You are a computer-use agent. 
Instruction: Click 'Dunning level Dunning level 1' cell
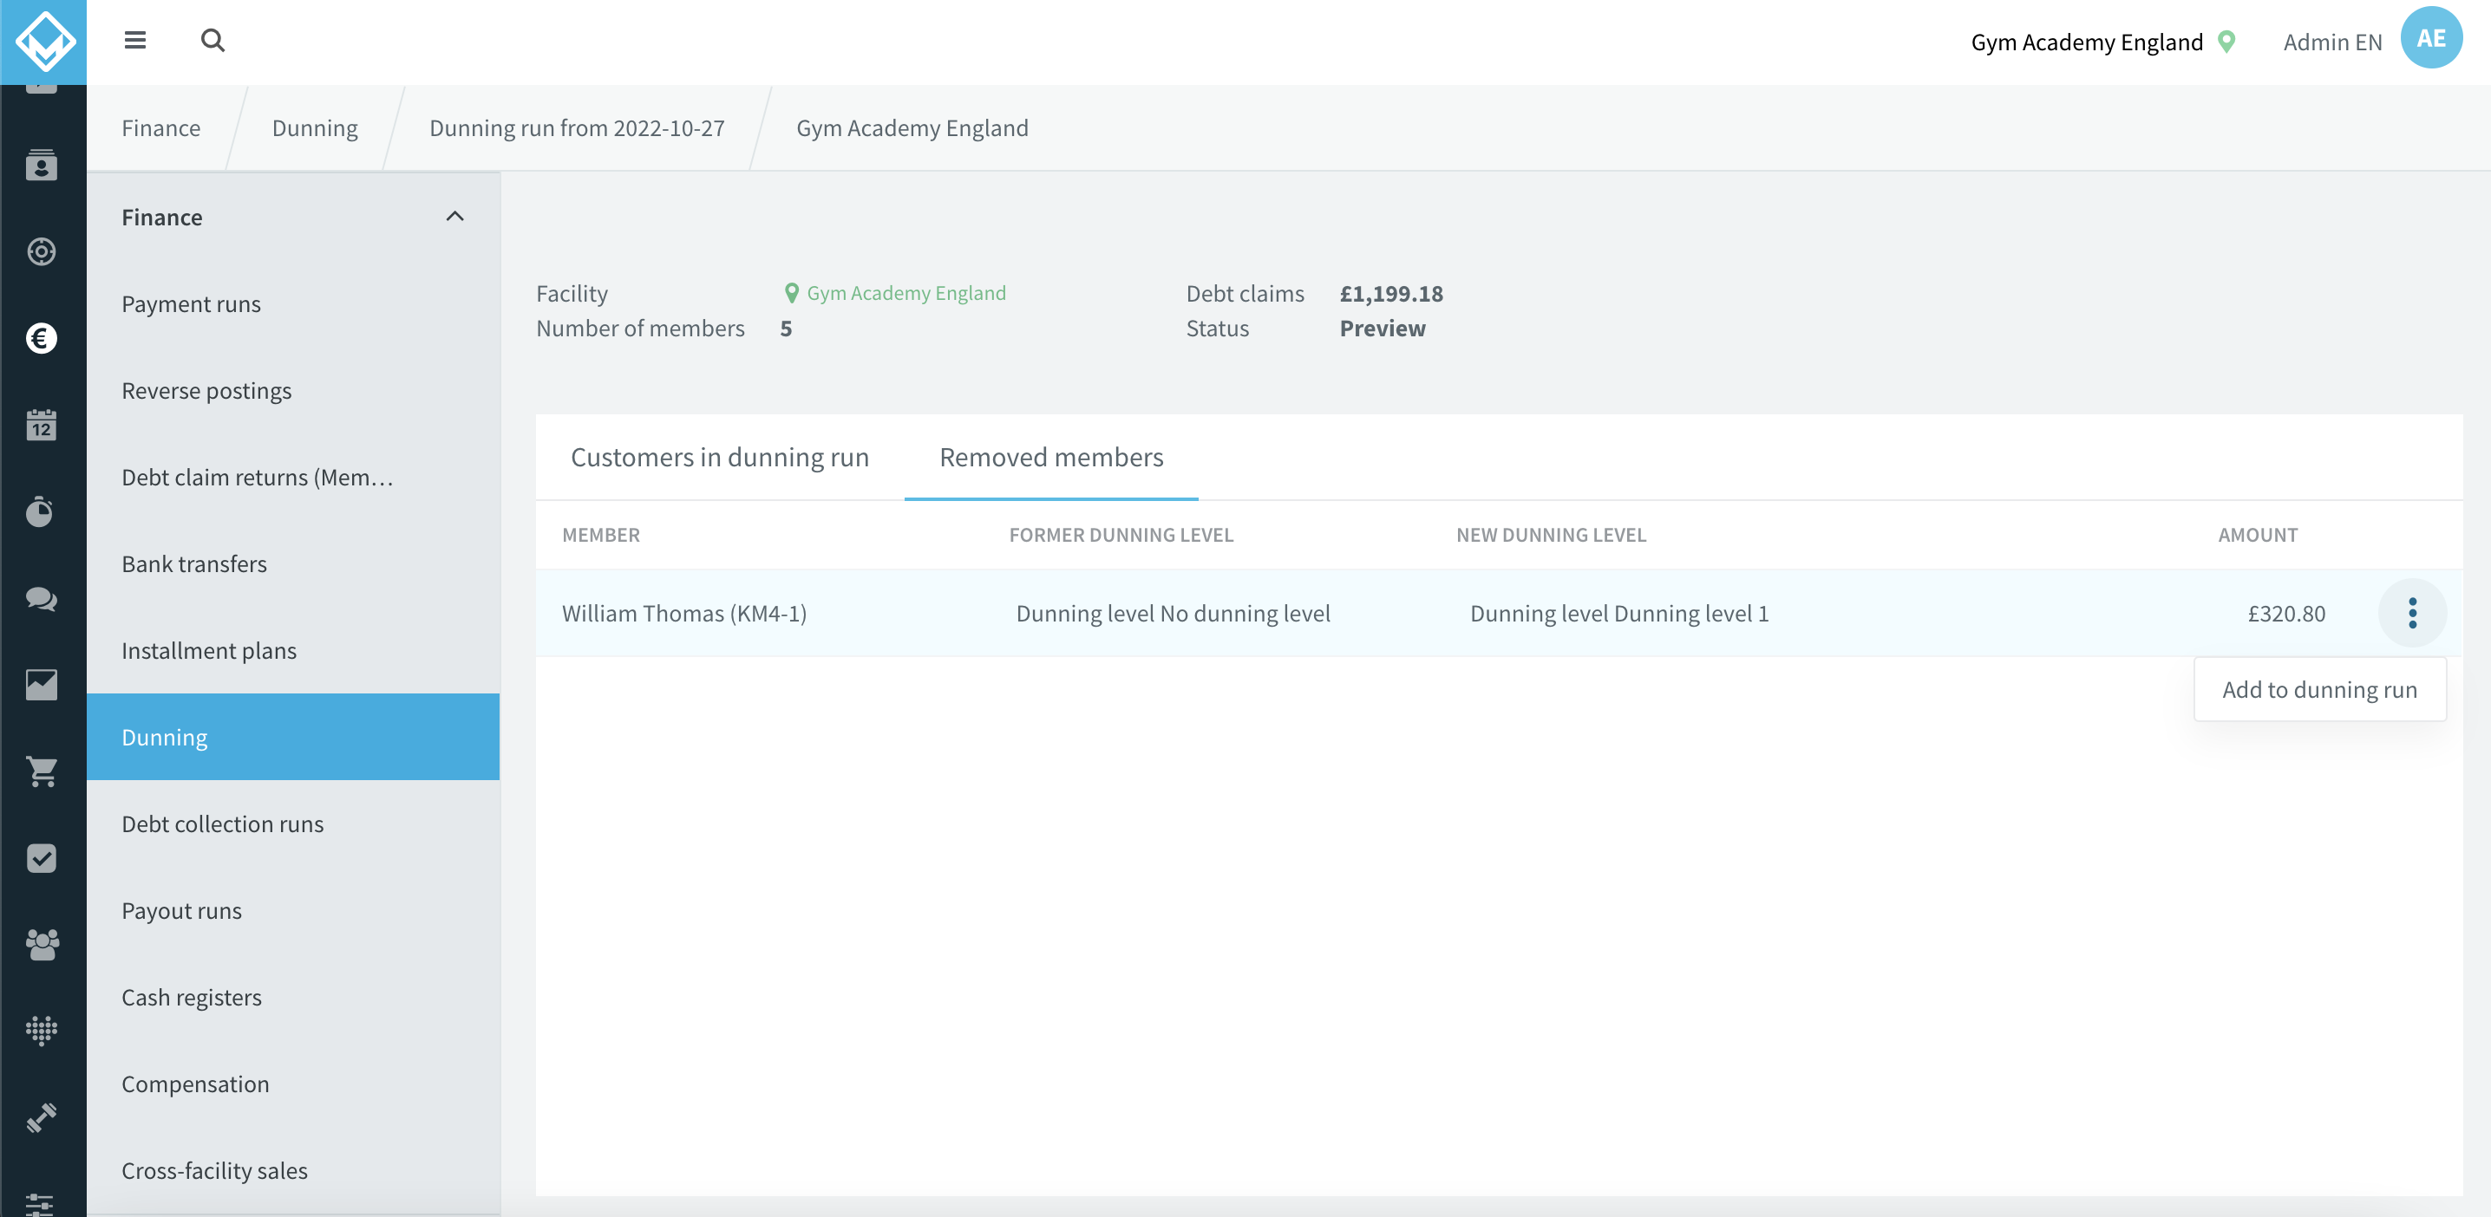coord(1618,613)
